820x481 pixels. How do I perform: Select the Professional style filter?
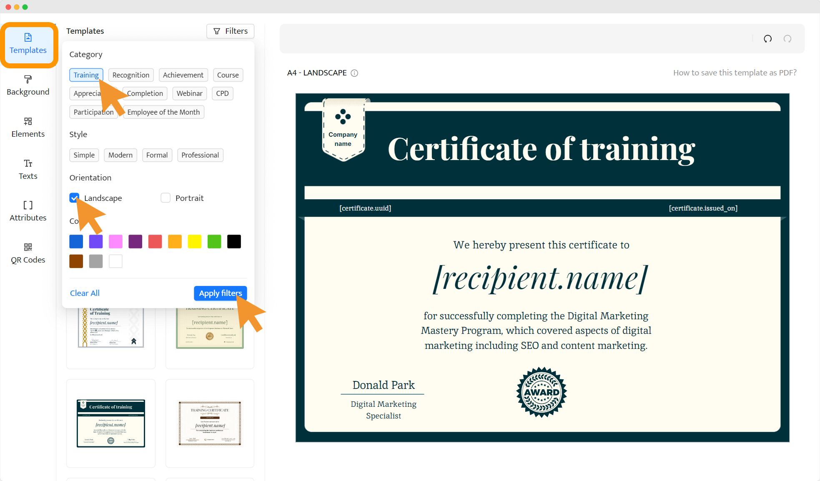(200, 155)
